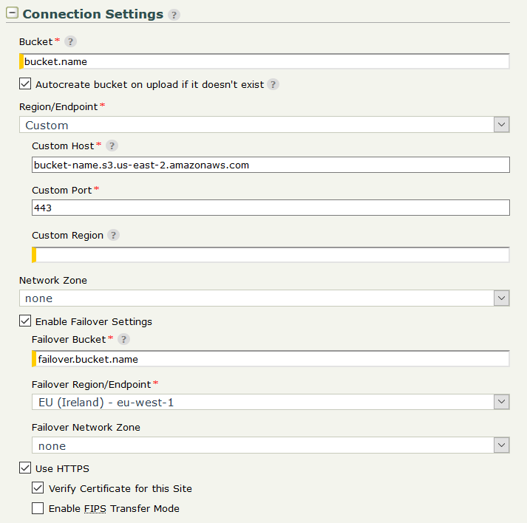
Task: Click help icon beside Autocreate bucket option
Action: coord(273,85)
